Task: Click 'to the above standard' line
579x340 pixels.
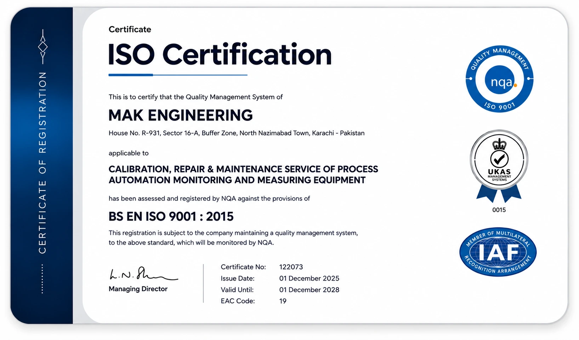Action: click(x=191, y=243)
